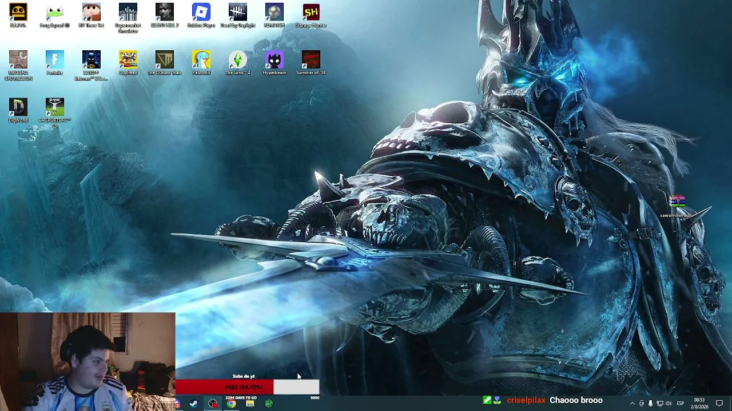Viewport: 732px width, 411px height.
Task: Show hidden system tray icons
Action: pyautogui.click(x=632, y=404)
